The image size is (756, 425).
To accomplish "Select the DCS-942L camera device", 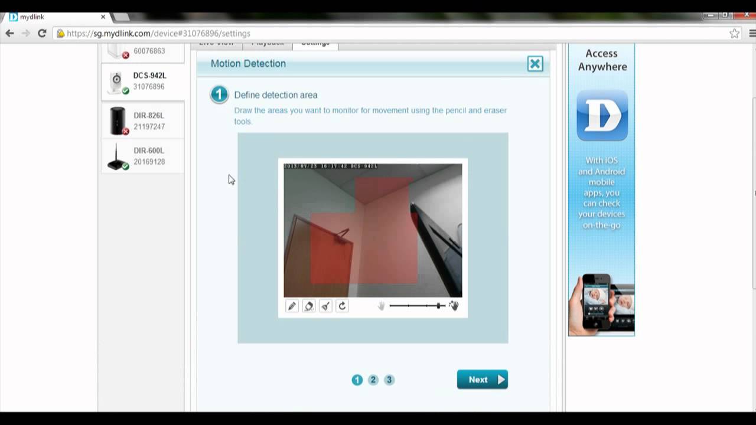I will pos(142,81).
